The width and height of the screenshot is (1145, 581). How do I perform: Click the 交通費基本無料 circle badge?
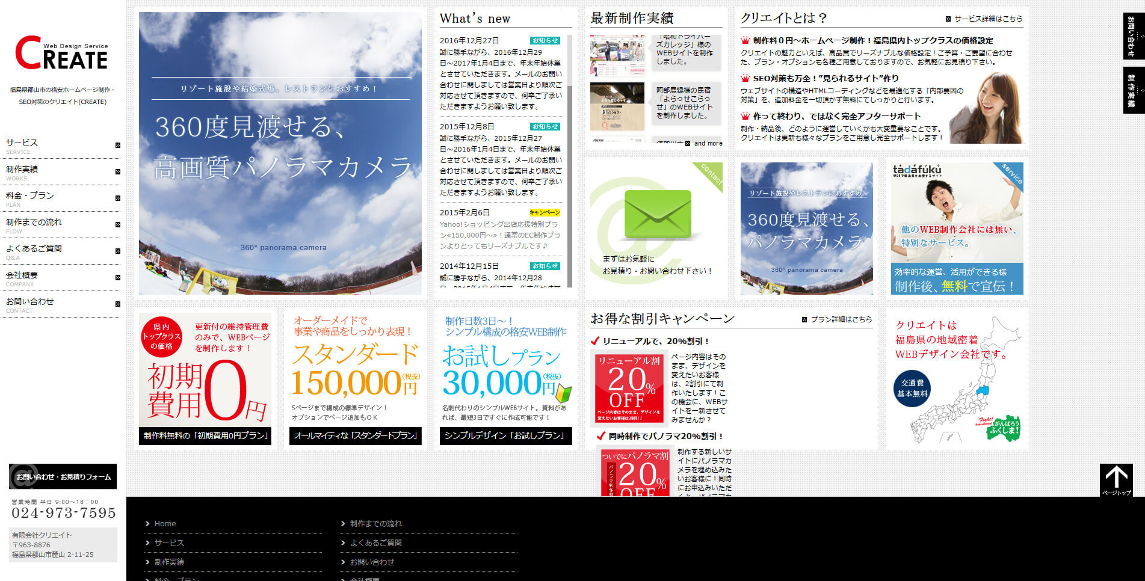pos(912,389)
